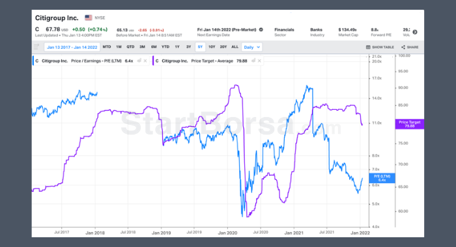
Task: Click the Citigroup Inc. company title
Action: point(57,18)
